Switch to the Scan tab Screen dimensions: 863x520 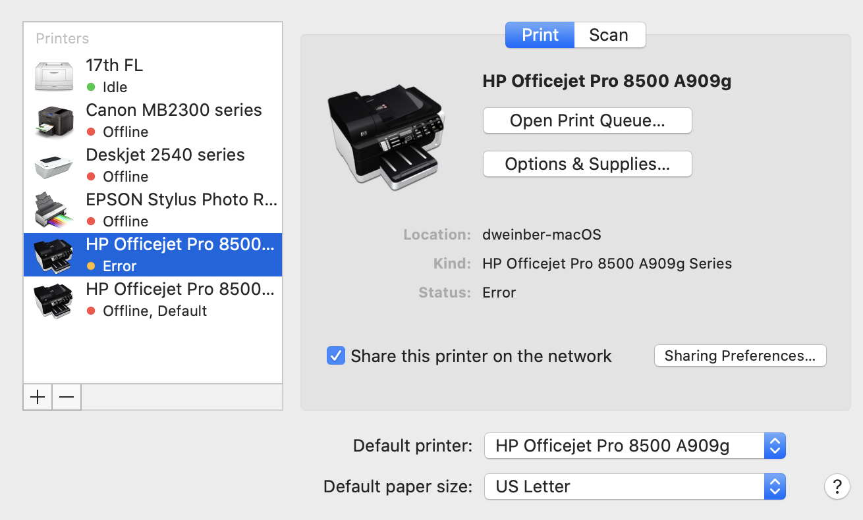coord(609,35)
